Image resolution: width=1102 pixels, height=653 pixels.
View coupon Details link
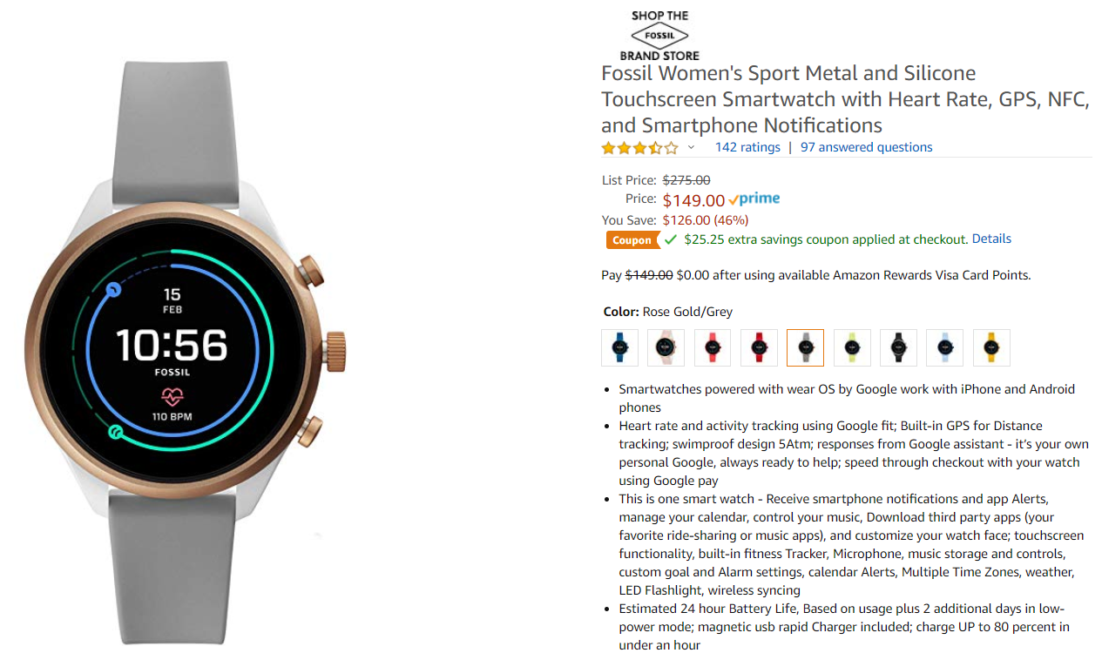pos(991,239)
